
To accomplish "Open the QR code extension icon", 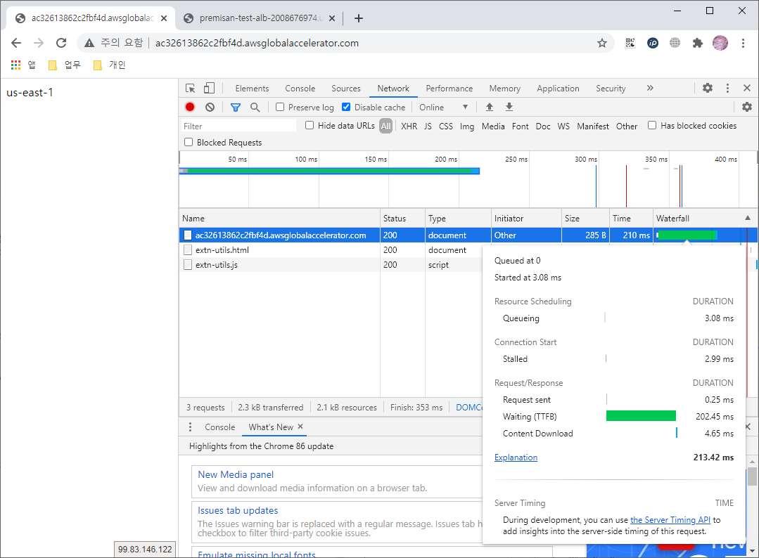I will click(630, 43).
